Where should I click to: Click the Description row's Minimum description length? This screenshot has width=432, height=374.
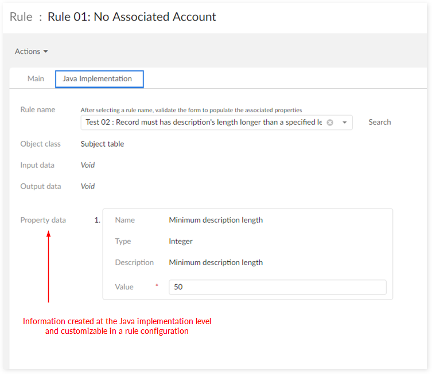(x=216, y=262)
